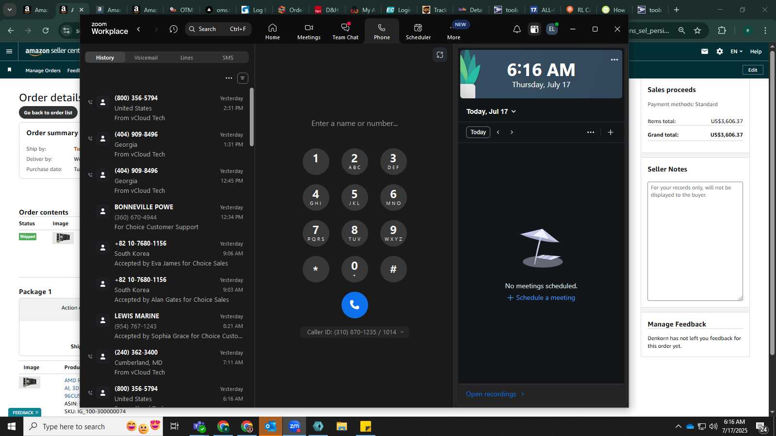Image resolution: width=776 pixels, height=436 pixels.
Task: Open Amazon seller central hamburger menu
Action: coord(9,51)
